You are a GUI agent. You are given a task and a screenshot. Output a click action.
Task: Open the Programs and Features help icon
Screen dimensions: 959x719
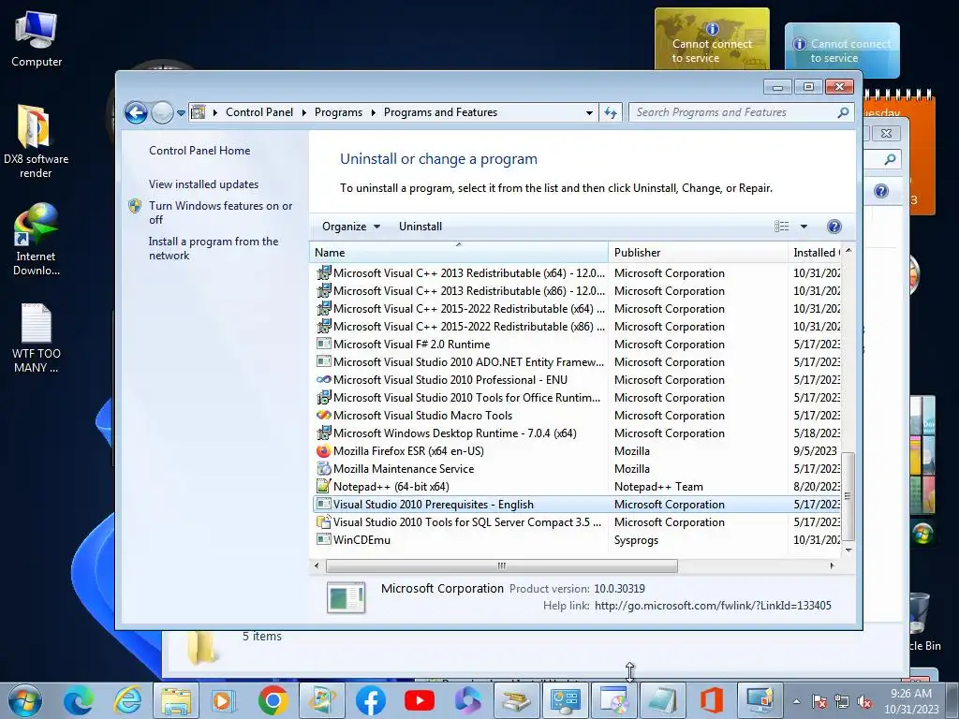(x=834, y=227)
